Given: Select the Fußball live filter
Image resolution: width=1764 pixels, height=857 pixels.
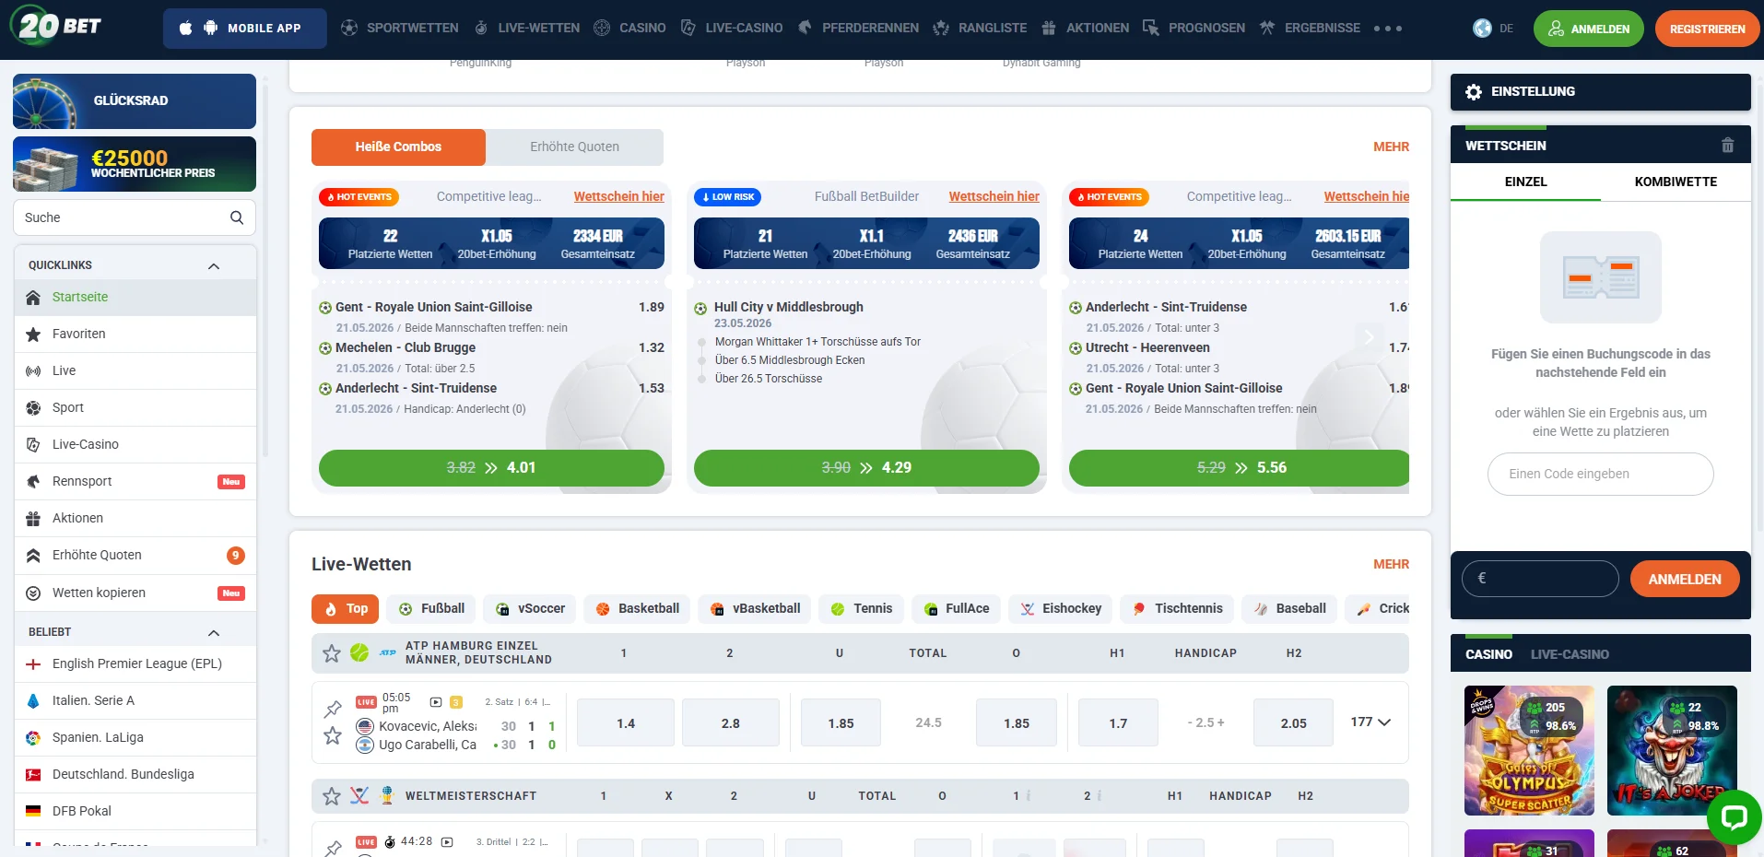Looking at the screenshot, I should [431, 608].
